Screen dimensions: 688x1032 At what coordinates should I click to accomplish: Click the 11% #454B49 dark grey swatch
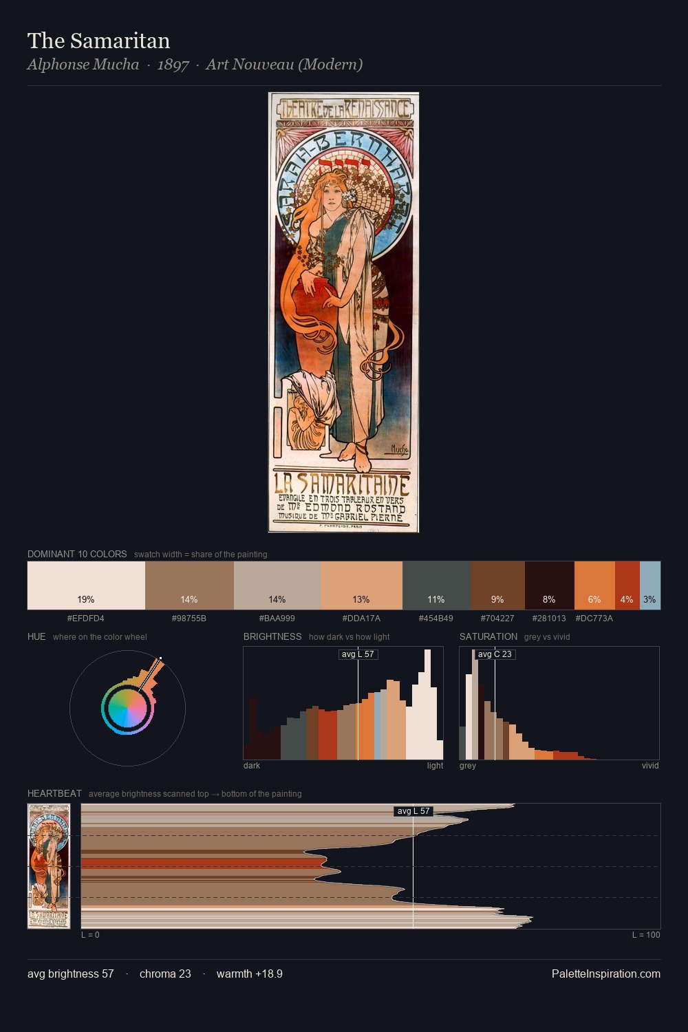[x=436, y=585]
